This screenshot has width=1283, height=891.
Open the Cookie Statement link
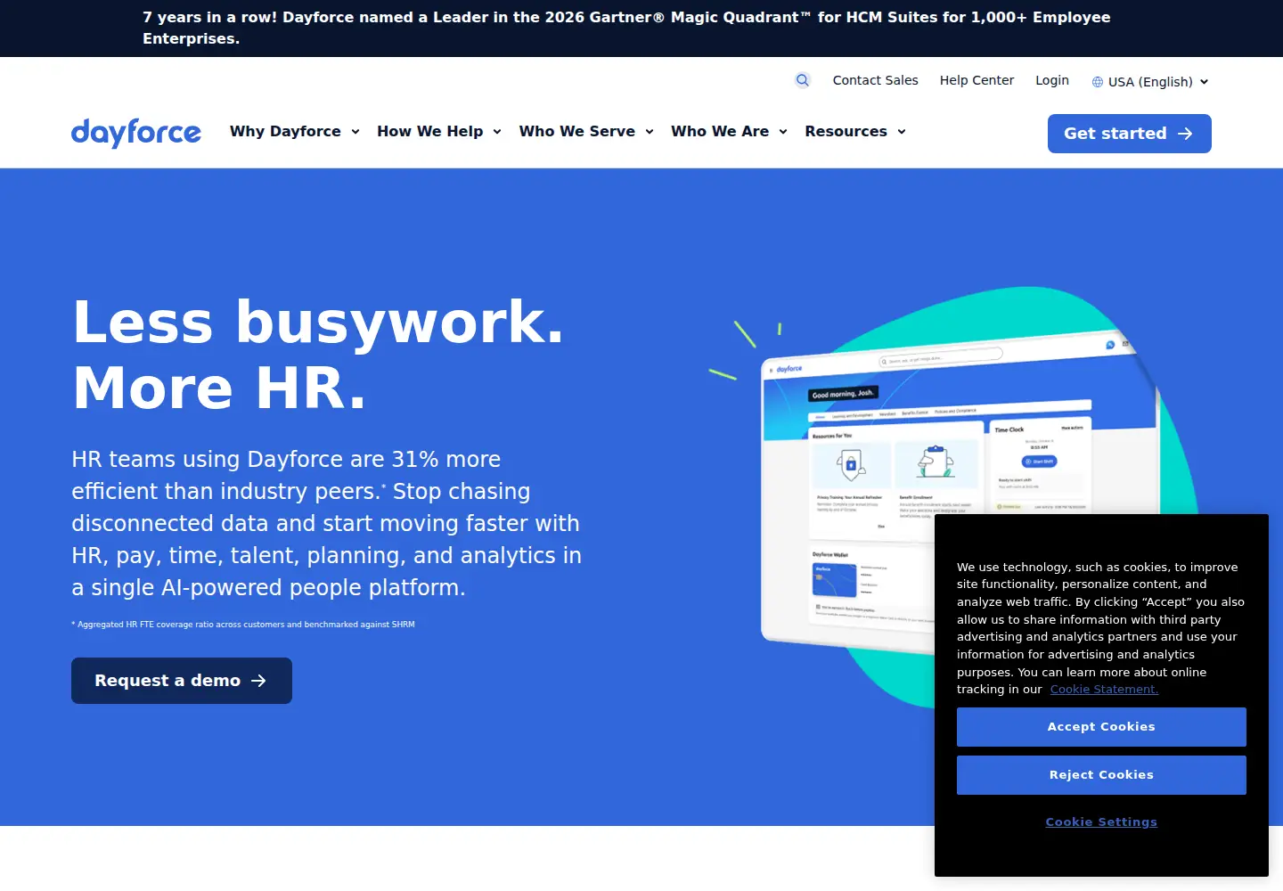pyautogui.click(x=1104, y=690)
